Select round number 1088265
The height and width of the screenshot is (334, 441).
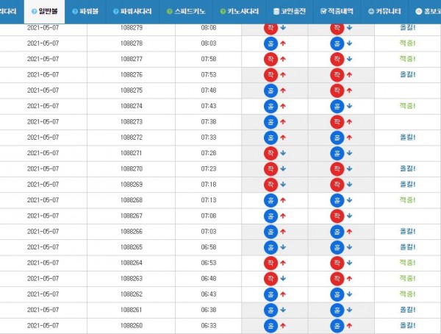(x=132, y=247)
